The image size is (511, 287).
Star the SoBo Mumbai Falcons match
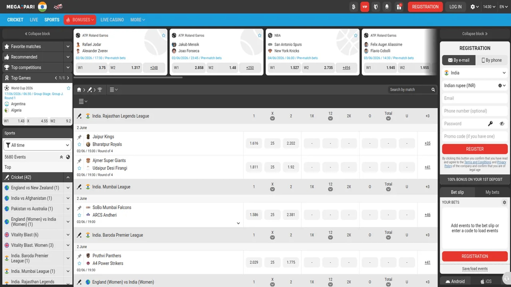(79, 215)
